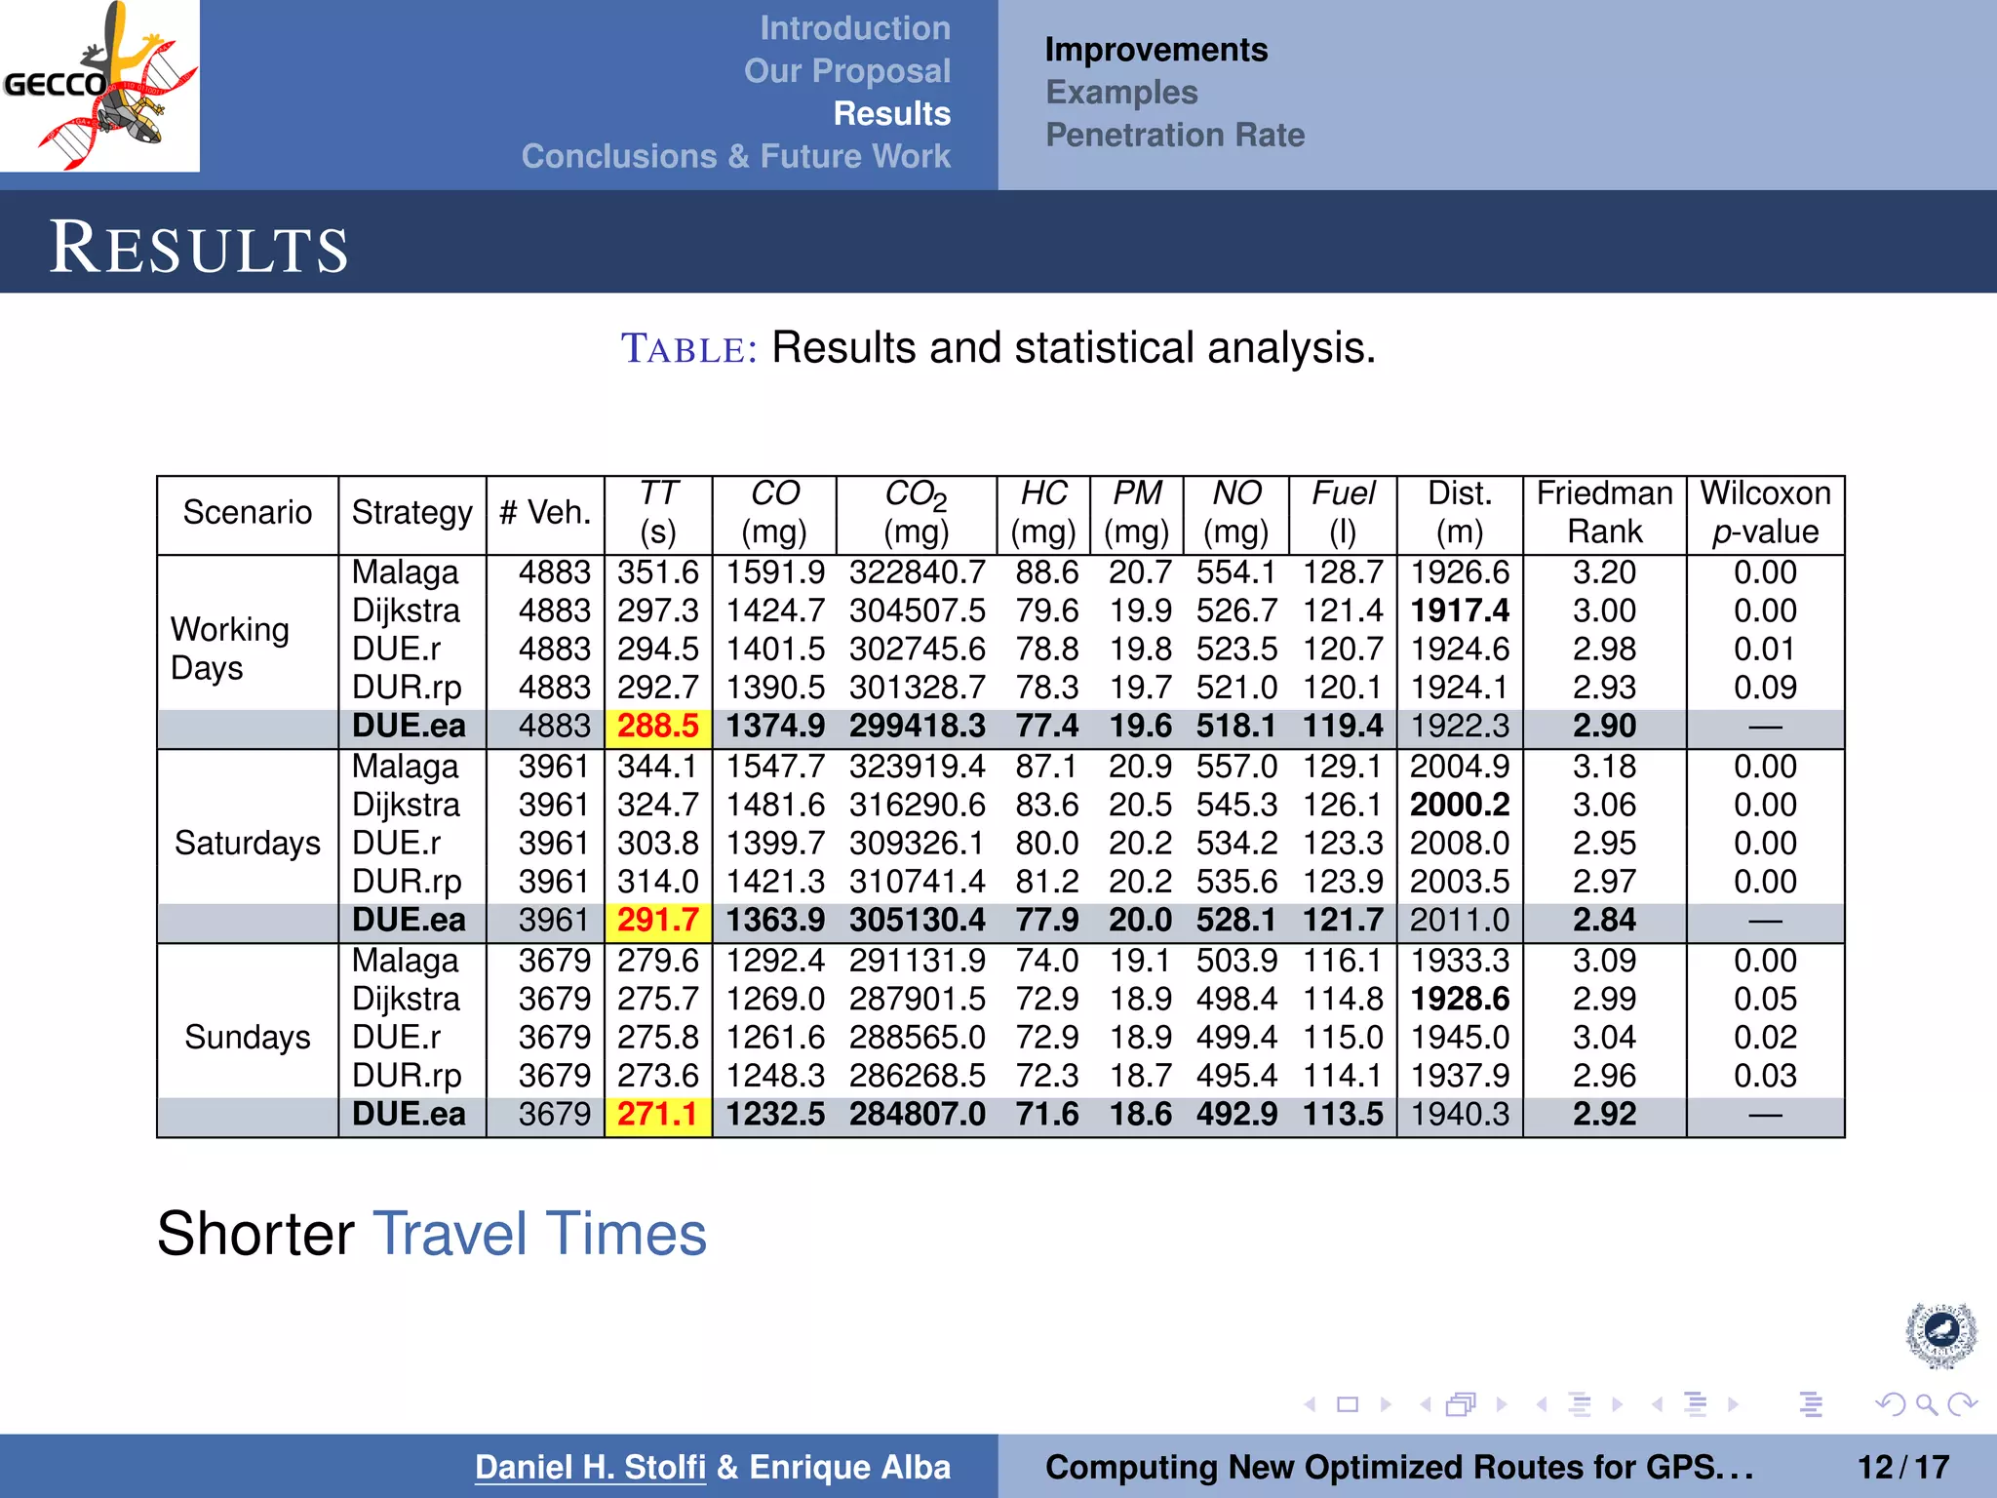The width and height of the screenshot is (1997, 1498).
Task: Open the Results section link
Action: 892,113
